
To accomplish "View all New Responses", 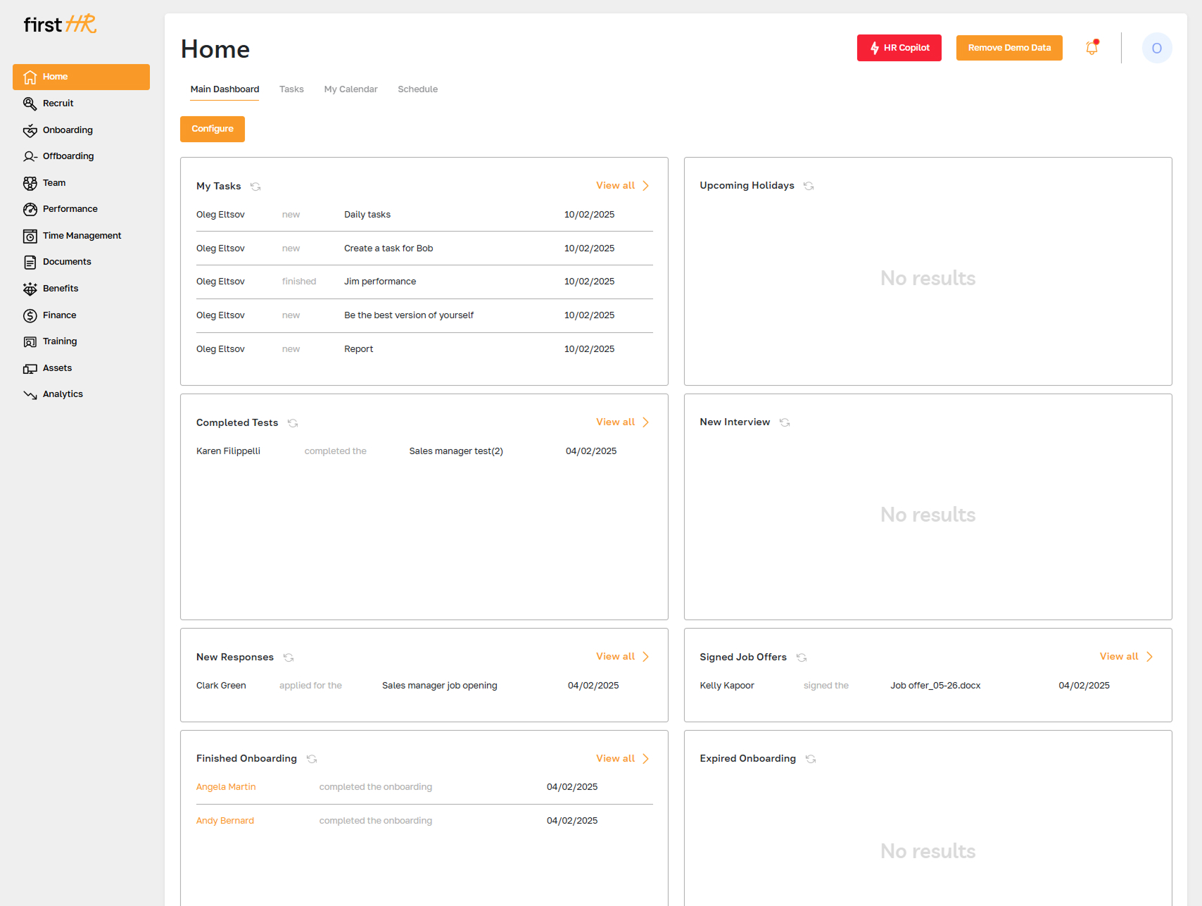I will coord(615,657).
